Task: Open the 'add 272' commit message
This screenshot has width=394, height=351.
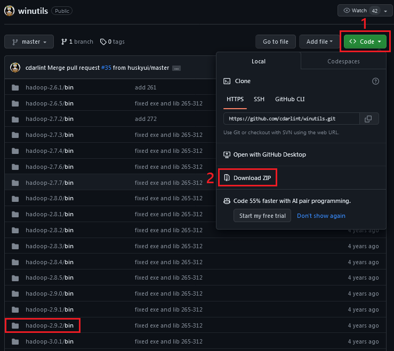Action: tap(146, 119)
